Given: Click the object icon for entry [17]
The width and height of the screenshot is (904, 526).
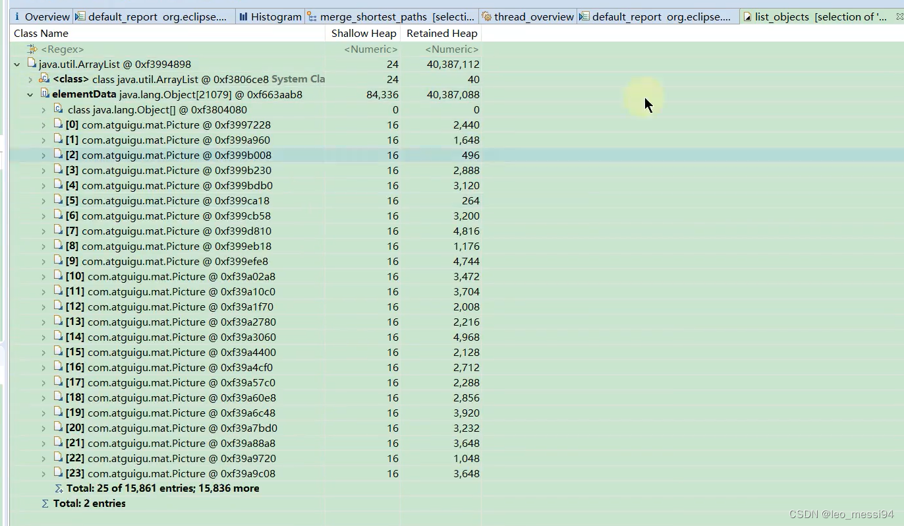Looking at the screenshot, I should coord(58,382).
